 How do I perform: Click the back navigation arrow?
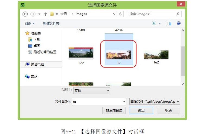point(25,14)
